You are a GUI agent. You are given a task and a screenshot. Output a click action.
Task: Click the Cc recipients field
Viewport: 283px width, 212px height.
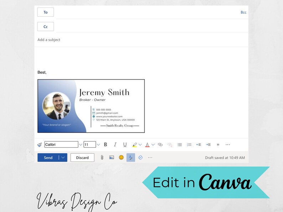click(152, 26)
